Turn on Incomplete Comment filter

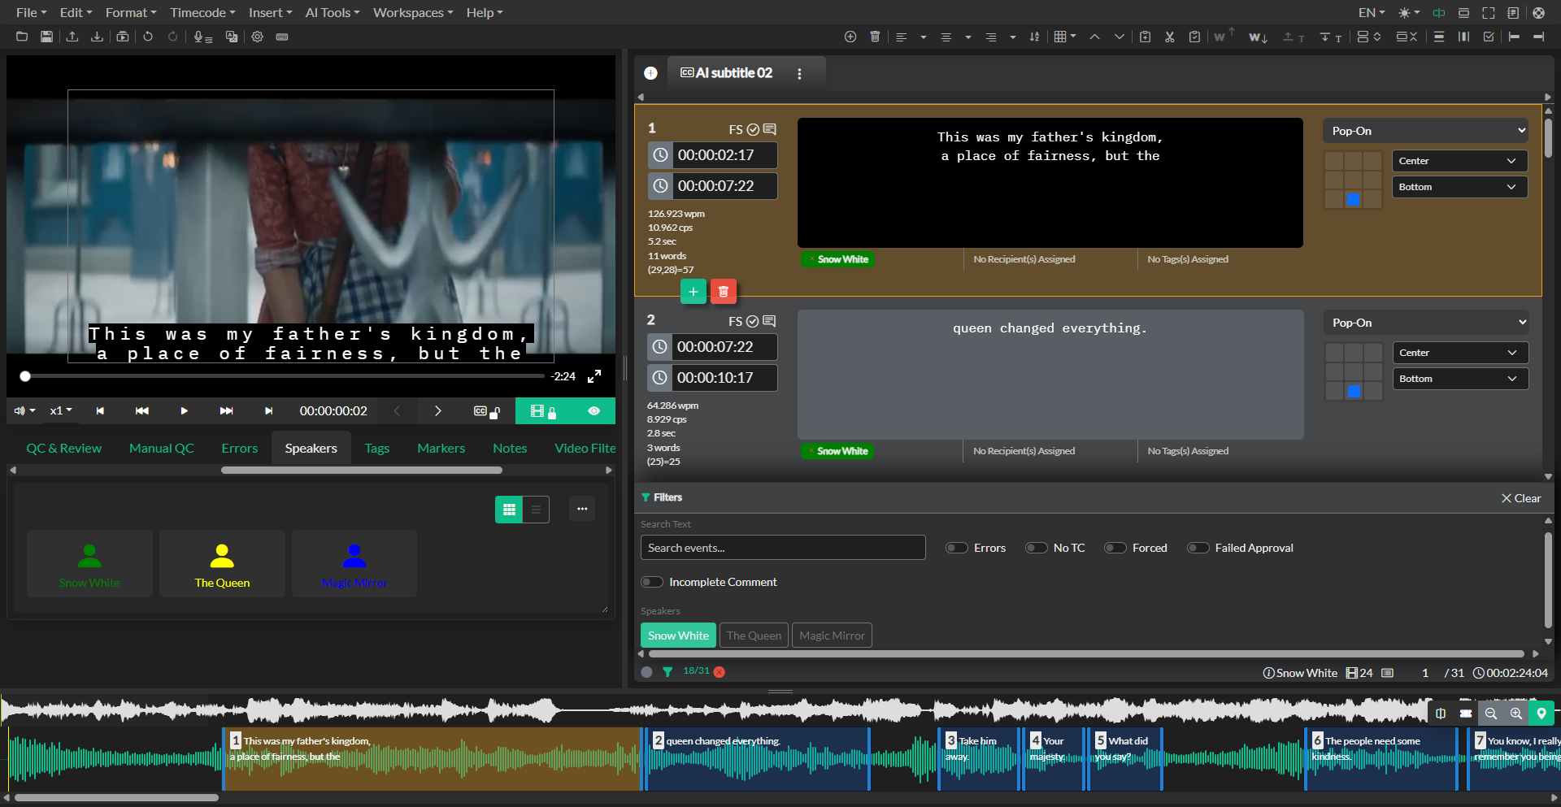pyautogui.click(x=652, y=582)
